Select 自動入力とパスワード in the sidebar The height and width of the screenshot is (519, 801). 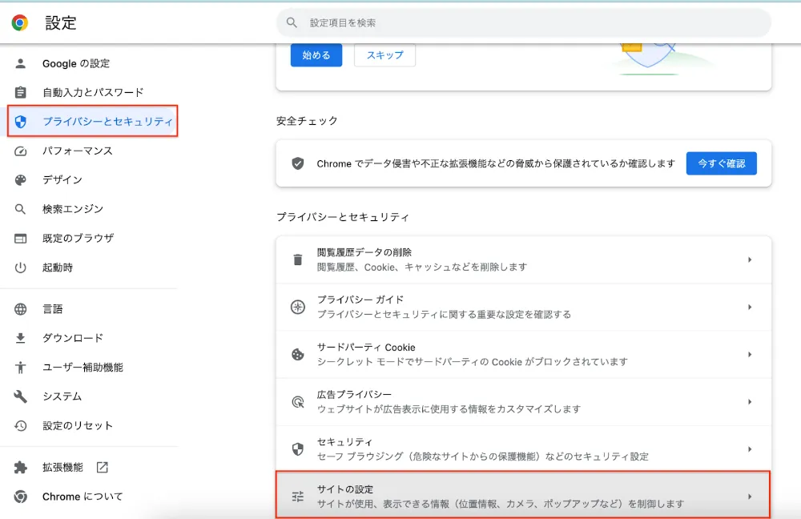(x=92, y=92)
